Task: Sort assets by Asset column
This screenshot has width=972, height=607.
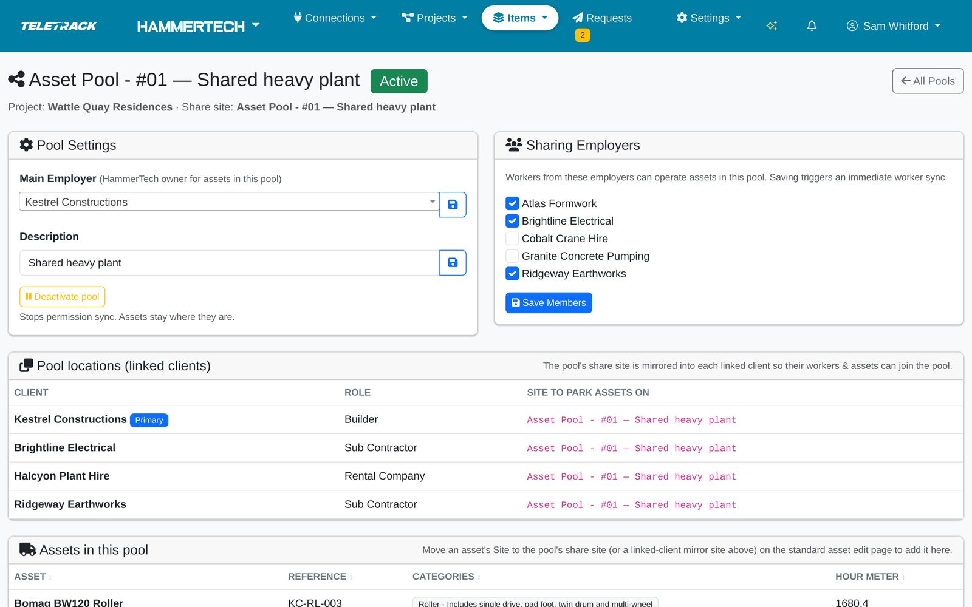Action: 33,577
